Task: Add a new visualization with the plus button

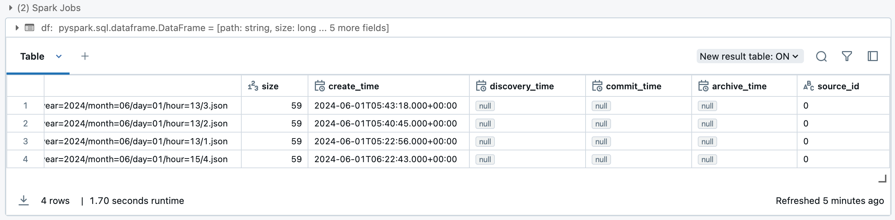Action: (x=85, y=56)
